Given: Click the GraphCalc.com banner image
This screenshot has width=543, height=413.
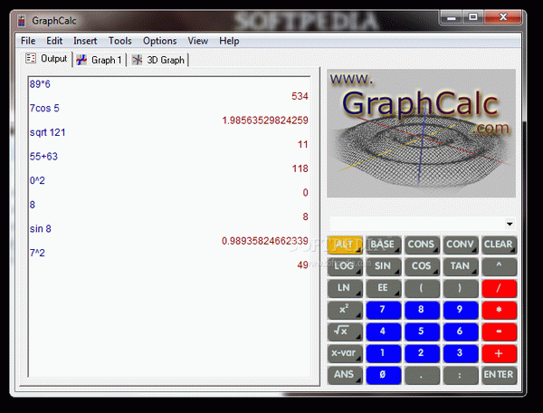Looking at the screenshot, I should pyautogui.click(x=421, y=133).
